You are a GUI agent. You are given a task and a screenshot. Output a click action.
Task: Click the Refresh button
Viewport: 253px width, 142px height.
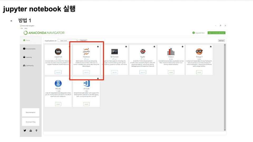tap(221, 41)
